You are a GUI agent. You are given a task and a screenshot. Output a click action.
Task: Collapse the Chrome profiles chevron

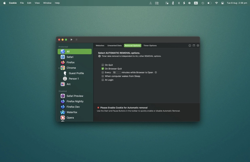coord(59,68)
